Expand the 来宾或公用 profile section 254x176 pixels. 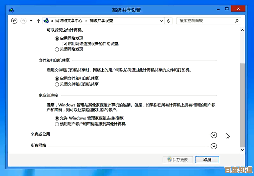click(214, 135)
